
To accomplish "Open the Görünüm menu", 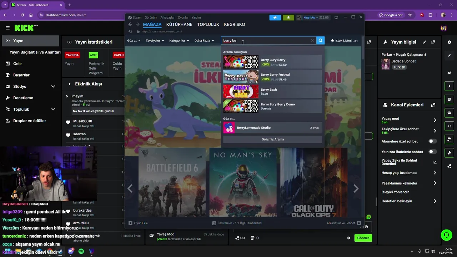I will pos(151,17).
